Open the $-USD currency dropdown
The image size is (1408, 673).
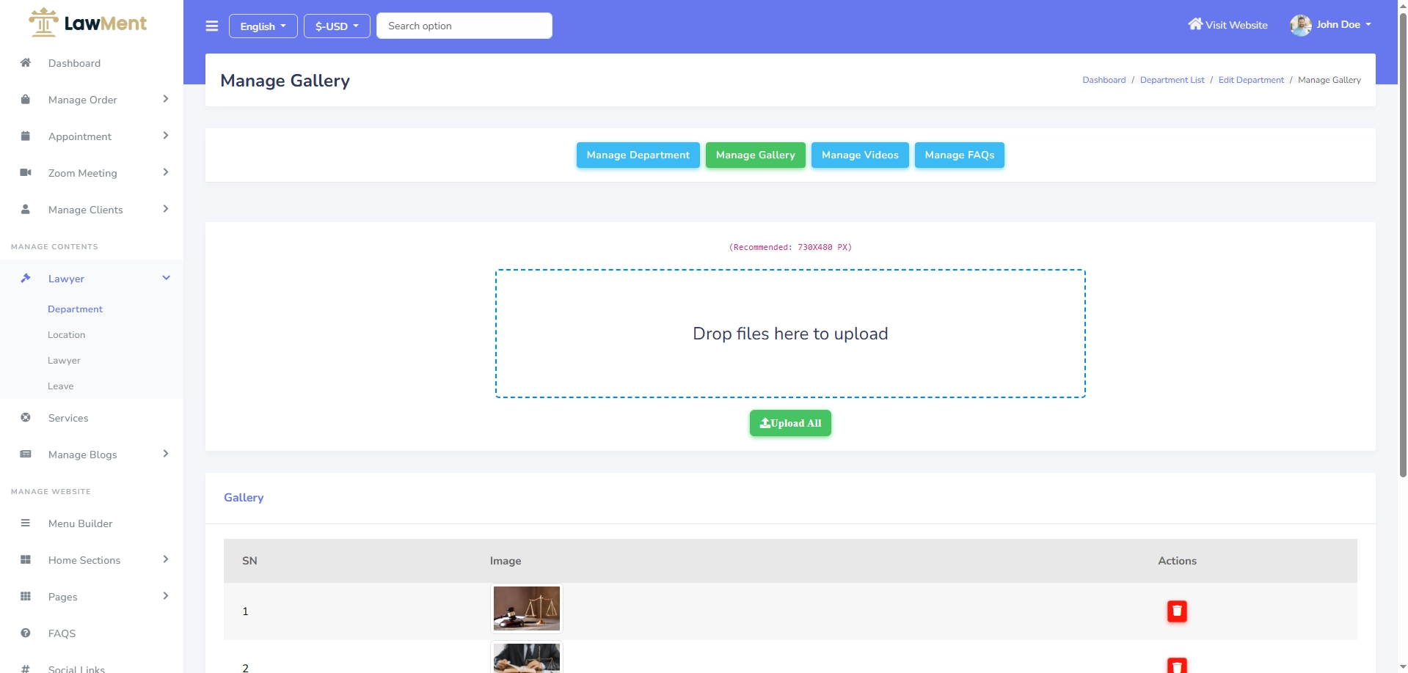[337, 26]
